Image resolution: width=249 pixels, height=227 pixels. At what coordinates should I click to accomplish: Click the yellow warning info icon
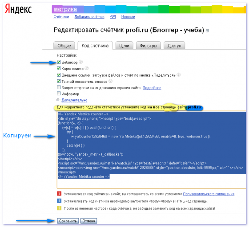59,208
